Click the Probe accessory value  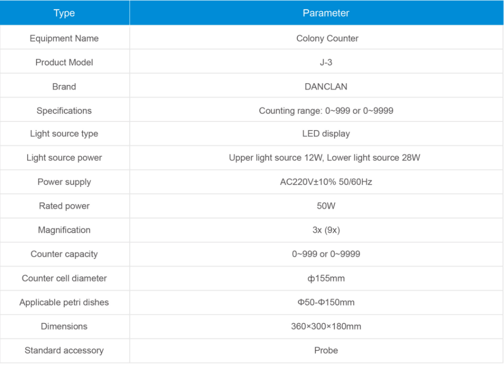click(x=326, y=350)
